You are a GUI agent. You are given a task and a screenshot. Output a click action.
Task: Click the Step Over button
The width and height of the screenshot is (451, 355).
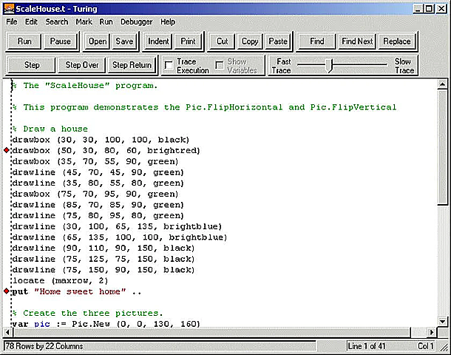click(x=82, y=65)
